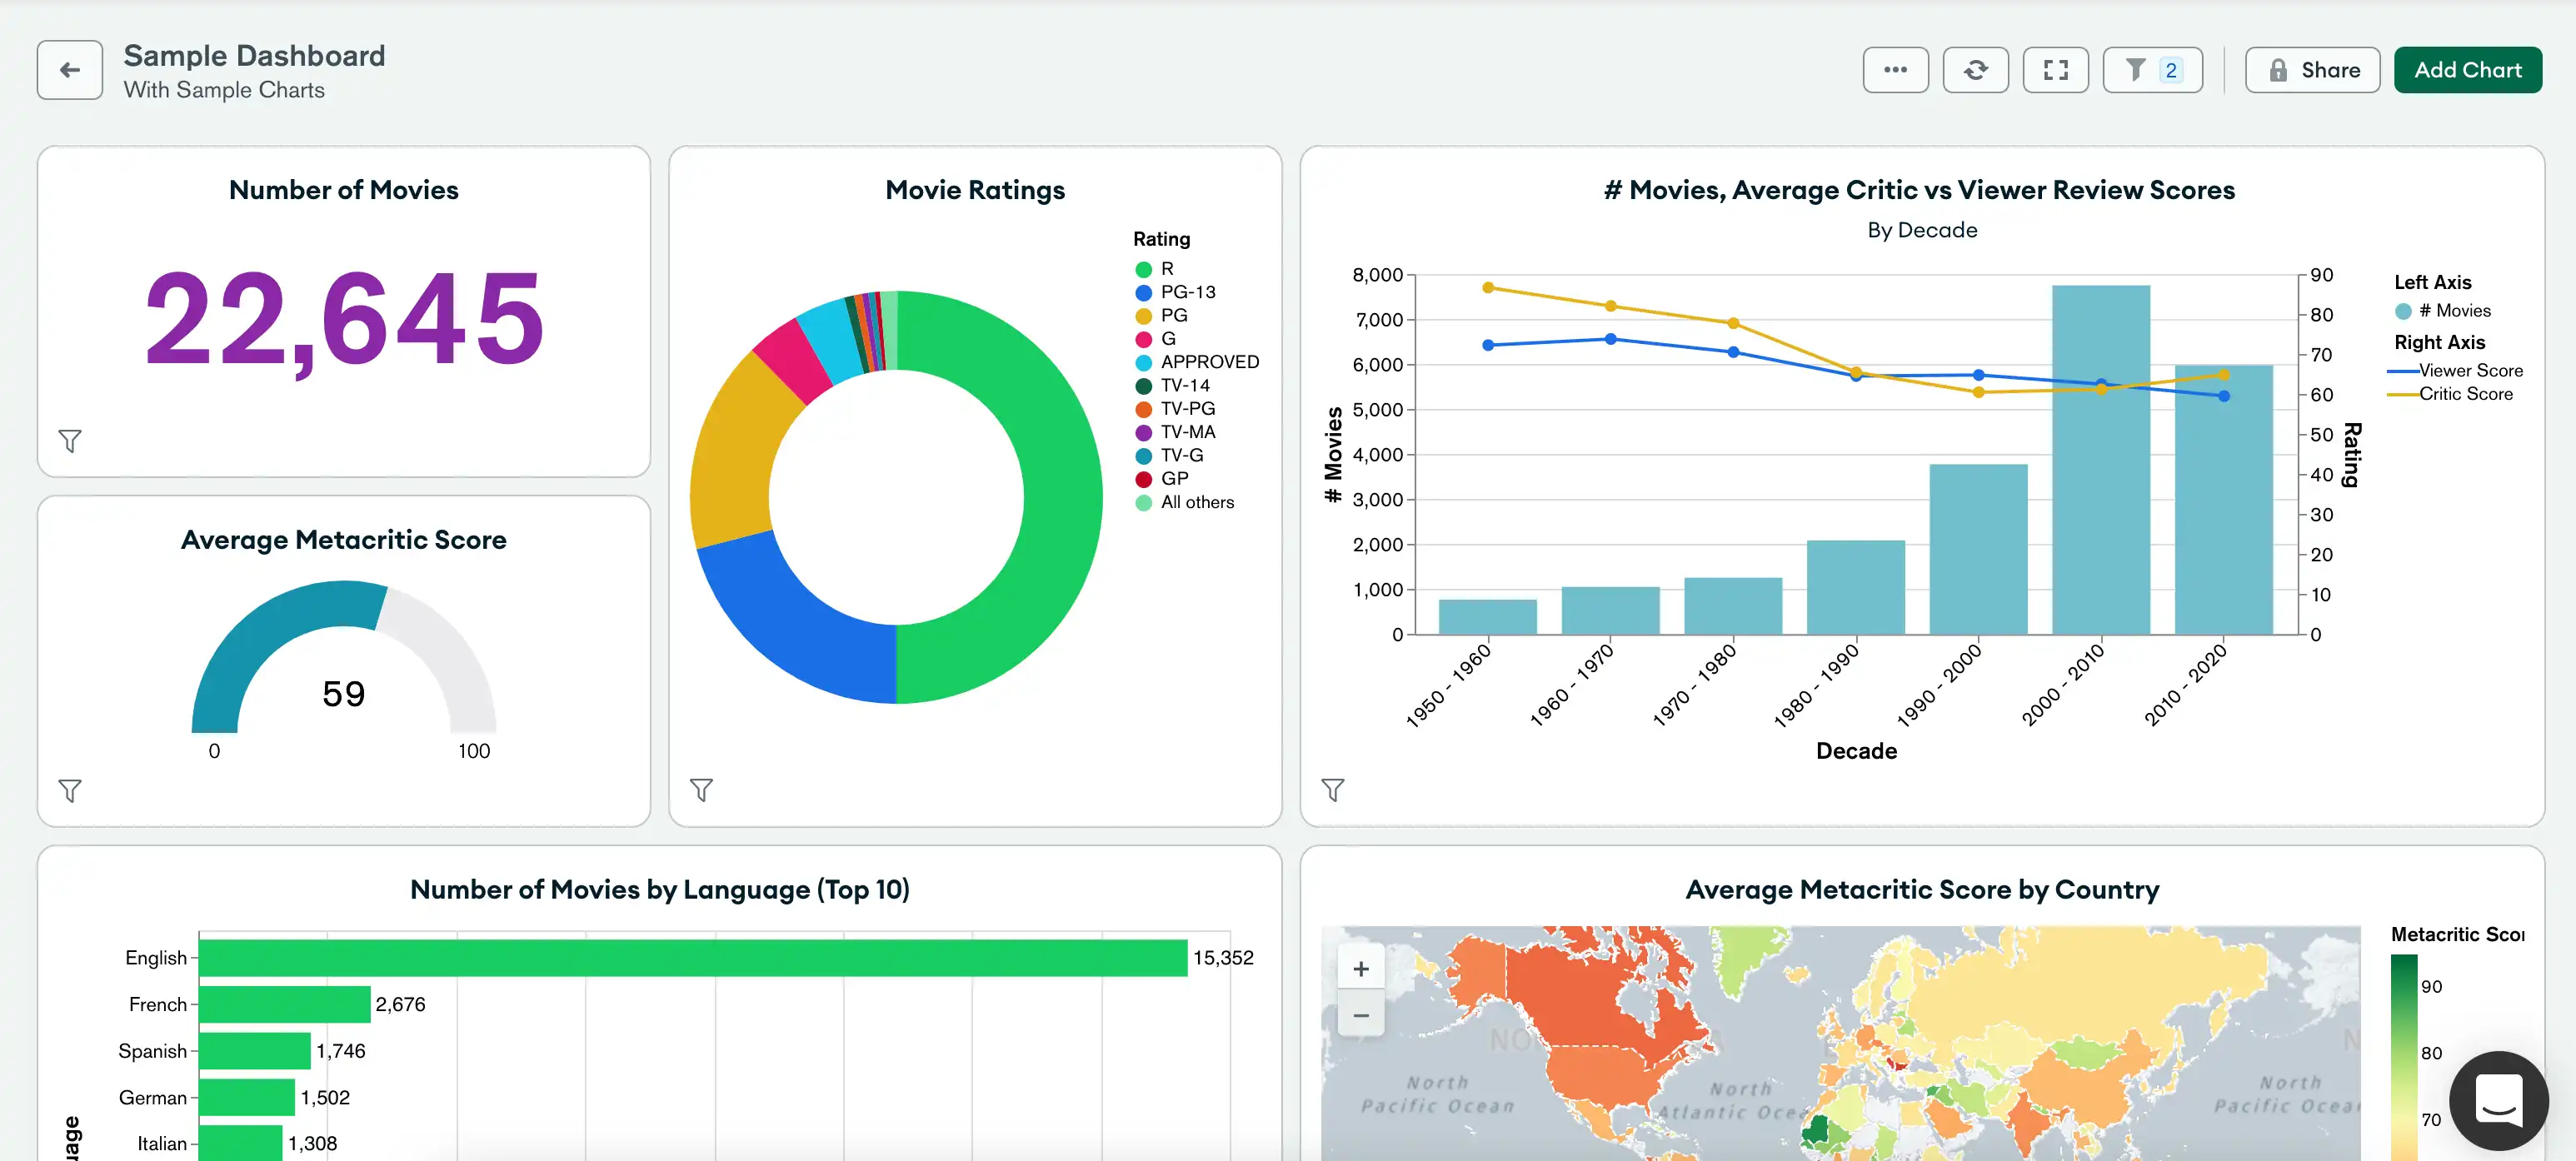This screenshot has width=2576, height=1161.
Task: Expand the All others legend category
Action: [x=1195, y=501]
